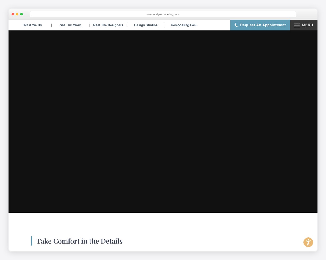Viewport: 326px width, 260px height.
Task: Minimize window with the yellow button
Action: point(17,14)
